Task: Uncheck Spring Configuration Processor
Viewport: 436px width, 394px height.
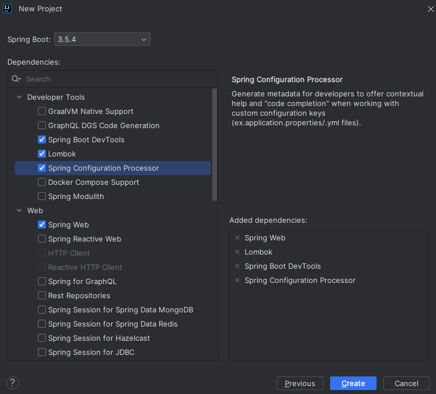Action: (x=42, y=168)
